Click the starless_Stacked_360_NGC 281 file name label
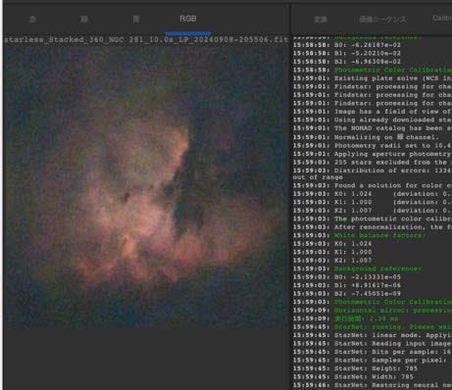This screenshot has height=390, width=452. [x=146, y=40]
